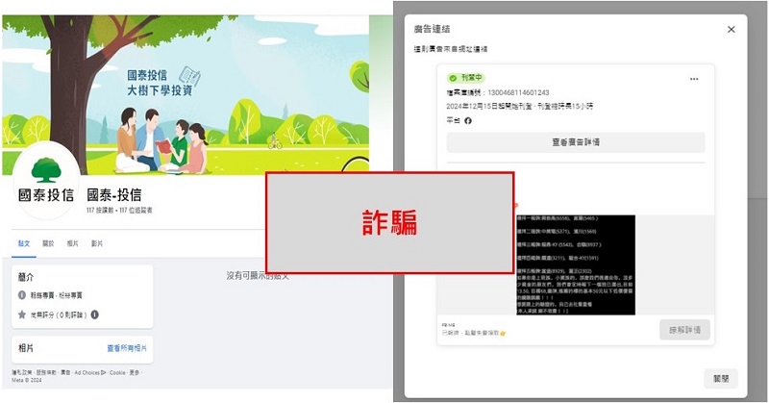Click the 國泰投信 tree profile picture

click(46, 180)
